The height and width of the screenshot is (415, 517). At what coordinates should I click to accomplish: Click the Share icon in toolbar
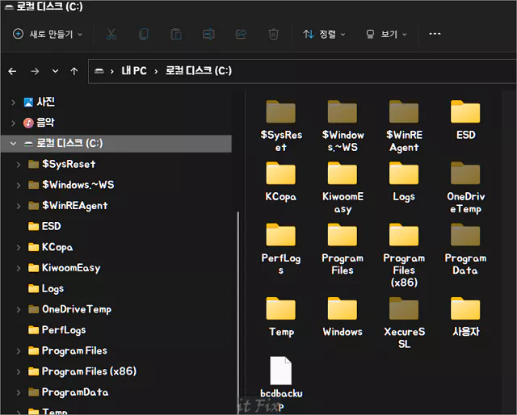241,34
